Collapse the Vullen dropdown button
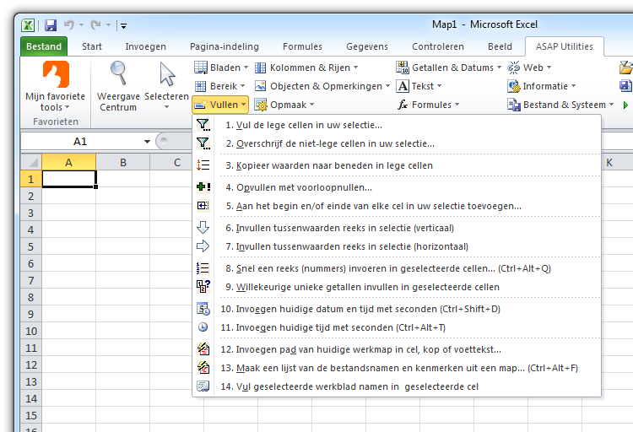This screenshot has width=633, height=432. coord(220,105)
